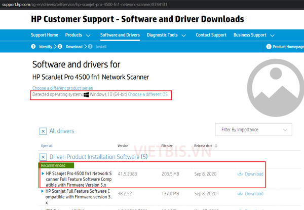Screen dimensions: 304x210
Task: Click Product Homepage info icon
Action: pos(269,47)
